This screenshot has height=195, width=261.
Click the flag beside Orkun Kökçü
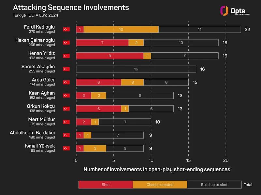tap(66, 109)
